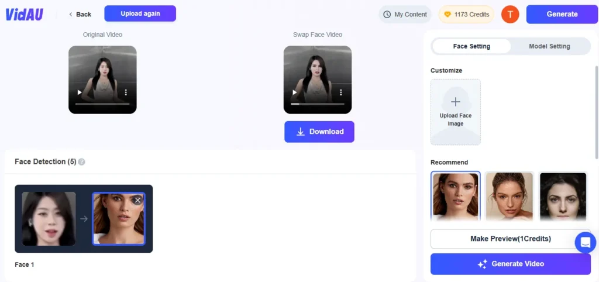Click the Swap Face Video progress bar

click(x=318, y=104)
